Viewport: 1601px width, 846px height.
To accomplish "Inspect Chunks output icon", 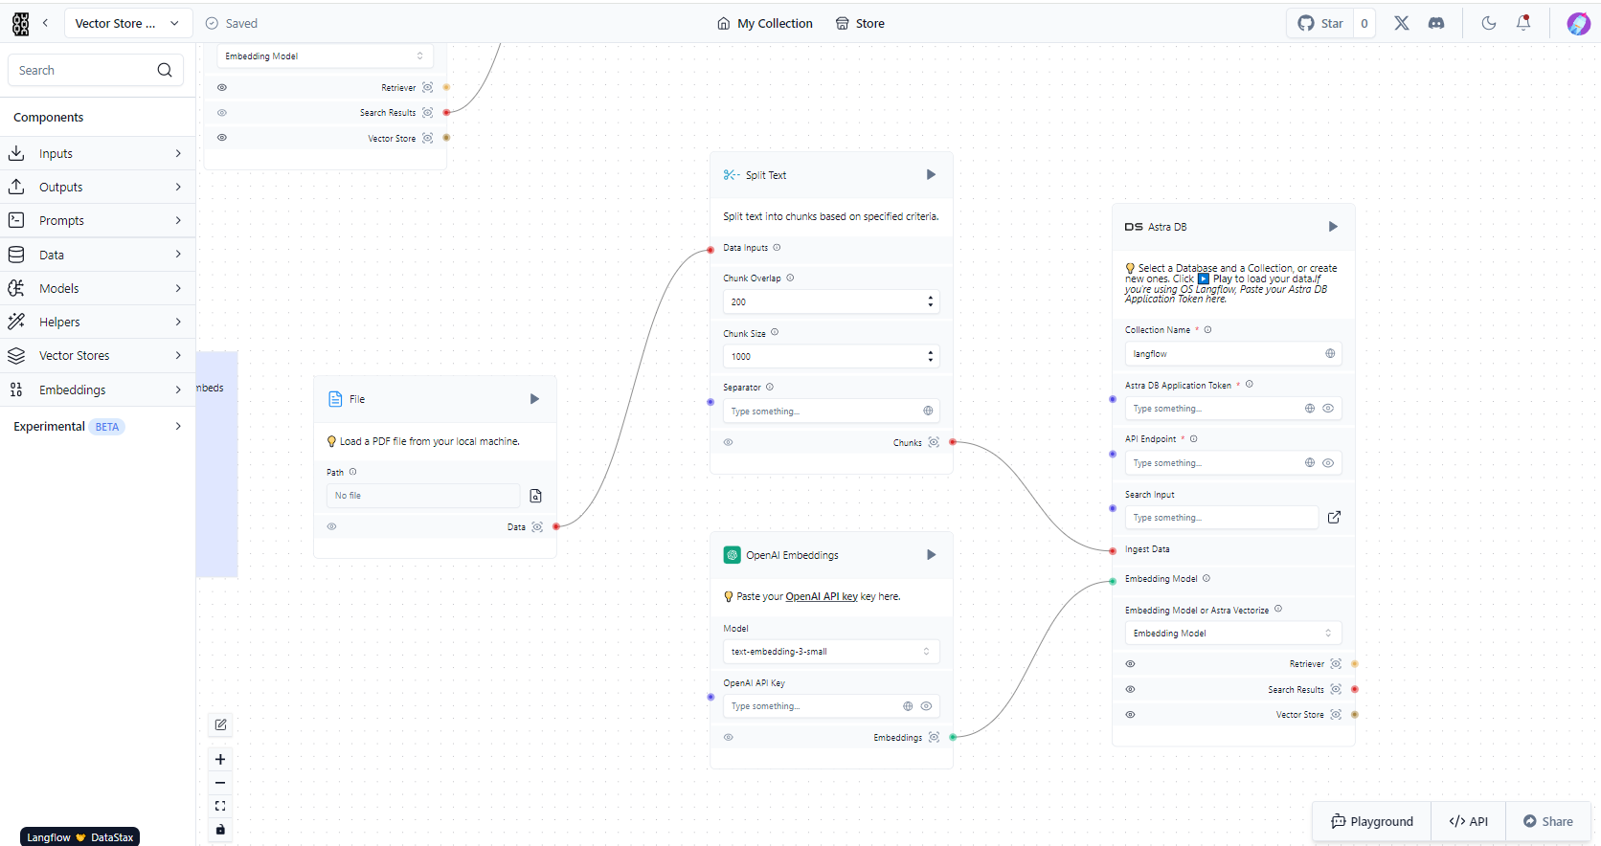I will point(934,442).
